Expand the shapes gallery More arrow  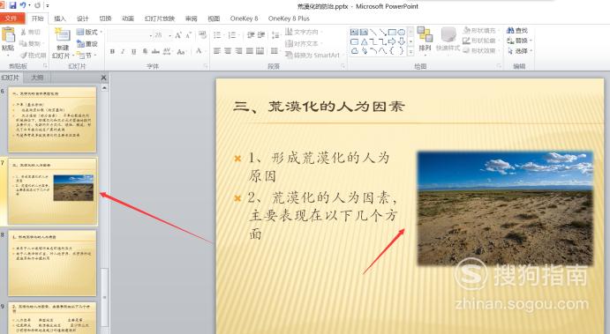(x=410, y=51)
